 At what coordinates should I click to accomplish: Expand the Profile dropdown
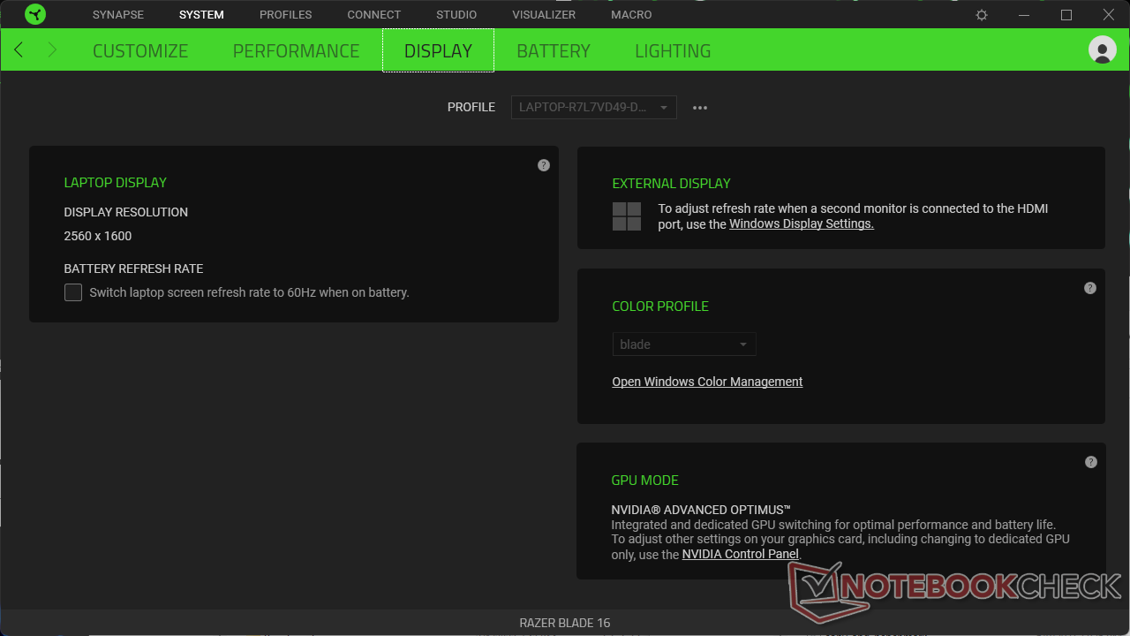coord(593,108)
